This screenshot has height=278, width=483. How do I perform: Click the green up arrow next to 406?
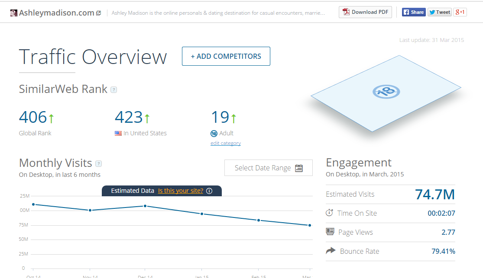click(51, 118)
